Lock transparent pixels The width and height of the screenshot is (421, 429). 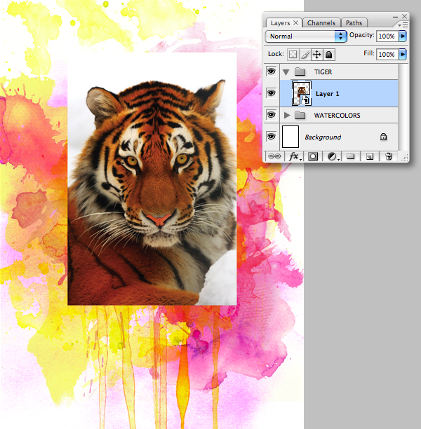(293, 55)
